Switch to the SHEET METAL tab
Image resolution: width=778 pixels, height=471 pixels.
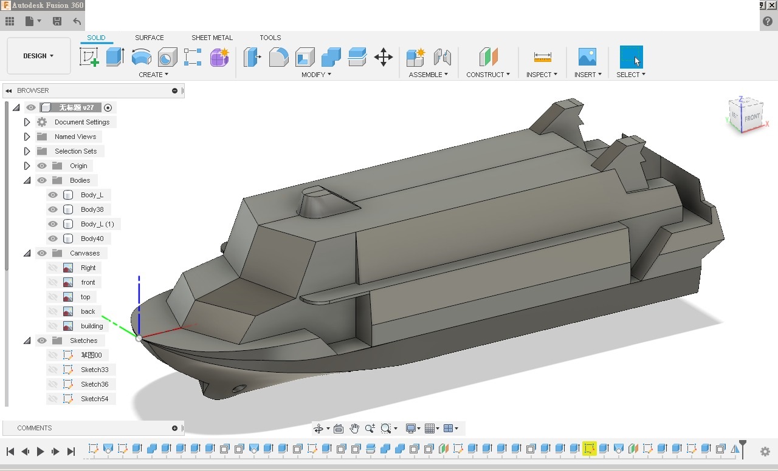[212, 38]
